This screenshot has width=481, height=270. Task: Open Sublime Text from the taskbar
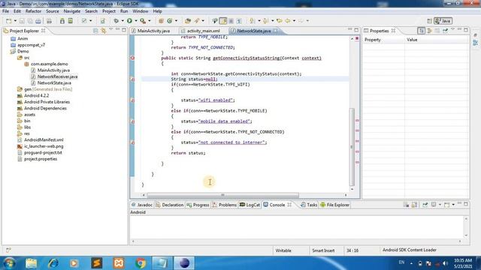pyautogui.click(x=97, y=263)
